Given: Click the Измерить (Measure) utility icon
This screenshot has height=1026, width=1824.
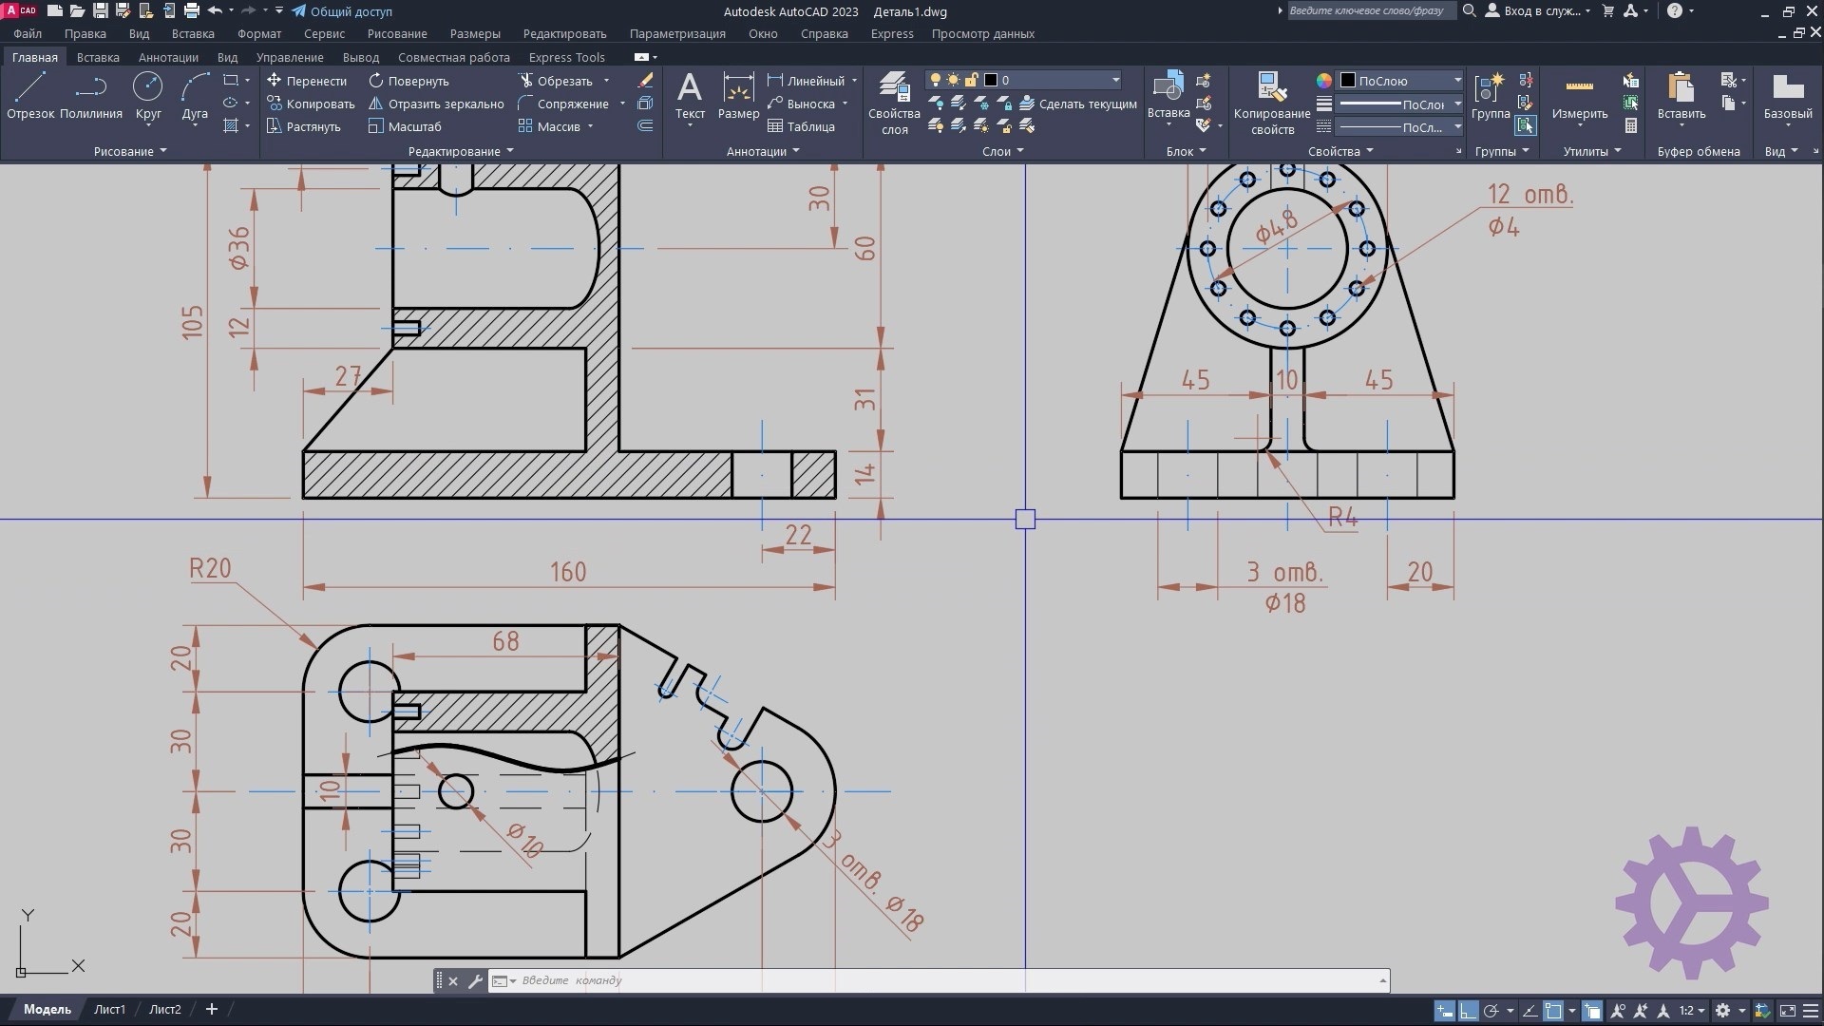Looking at the screenshot, I should coord(1579,95).
